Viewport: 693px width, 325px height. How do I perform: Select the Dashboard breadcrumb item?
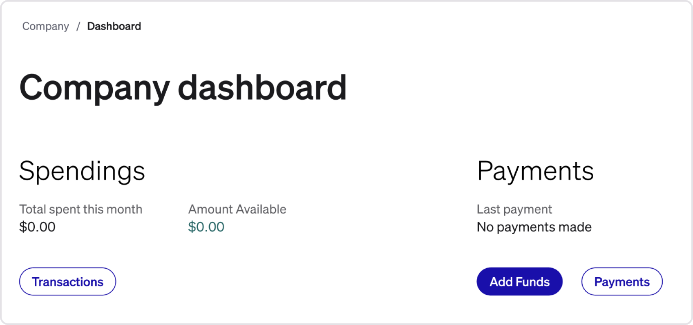coord(114,27)
